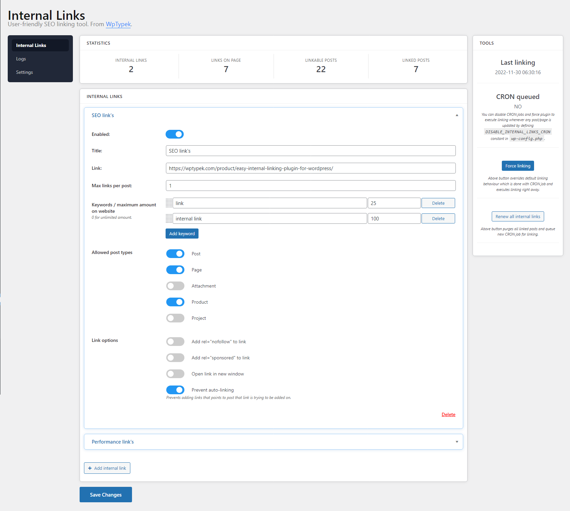Viewport: 570px width, 511px height.
Task: Click plus icon on Add internal link
Action: 90,468
